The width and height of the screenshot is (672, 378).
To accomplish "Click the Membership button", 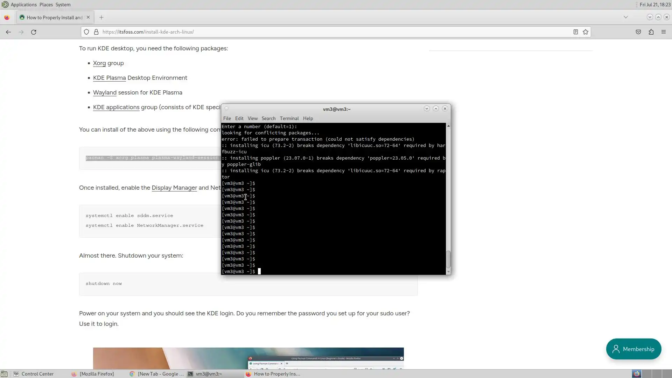I will click(633, 349).
